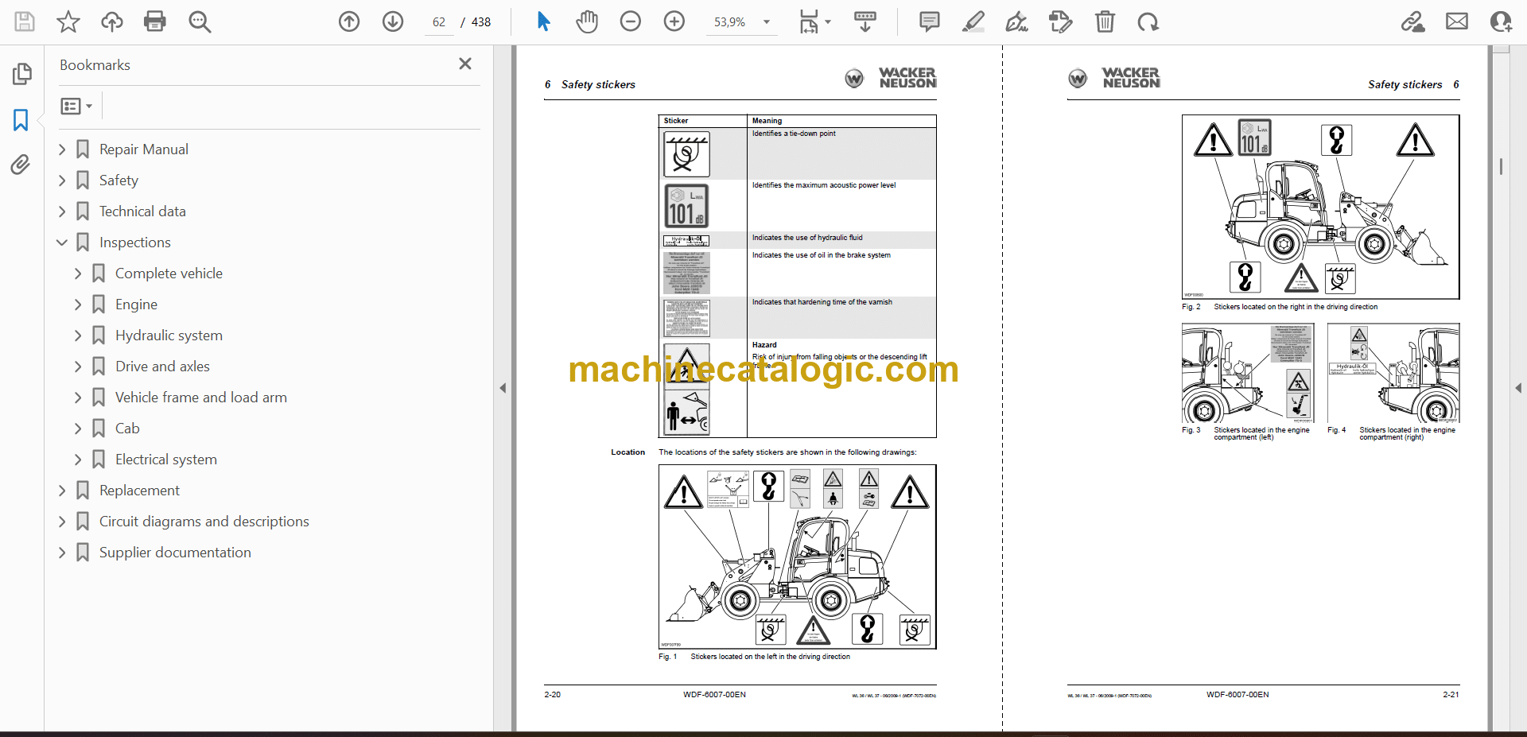Jump to the Safety bookmark
The height and width of the screenshot is (737, 1527).
point(119,180)
